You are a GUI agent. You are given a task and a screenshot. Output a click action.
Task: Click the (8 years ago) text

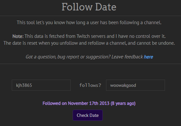pyautogui.click(x=123, y=103)
